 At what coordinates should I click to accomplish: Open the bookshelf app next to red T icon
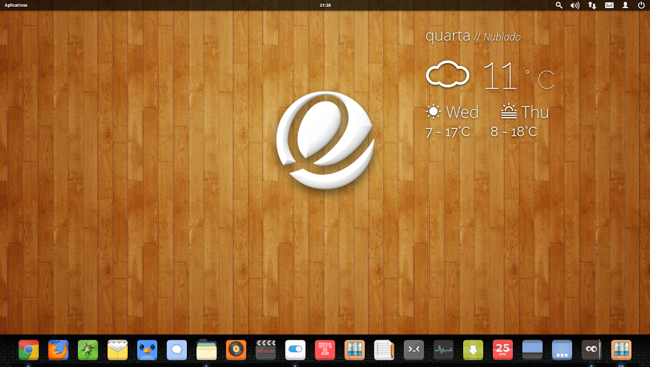[x=354, y=350]
